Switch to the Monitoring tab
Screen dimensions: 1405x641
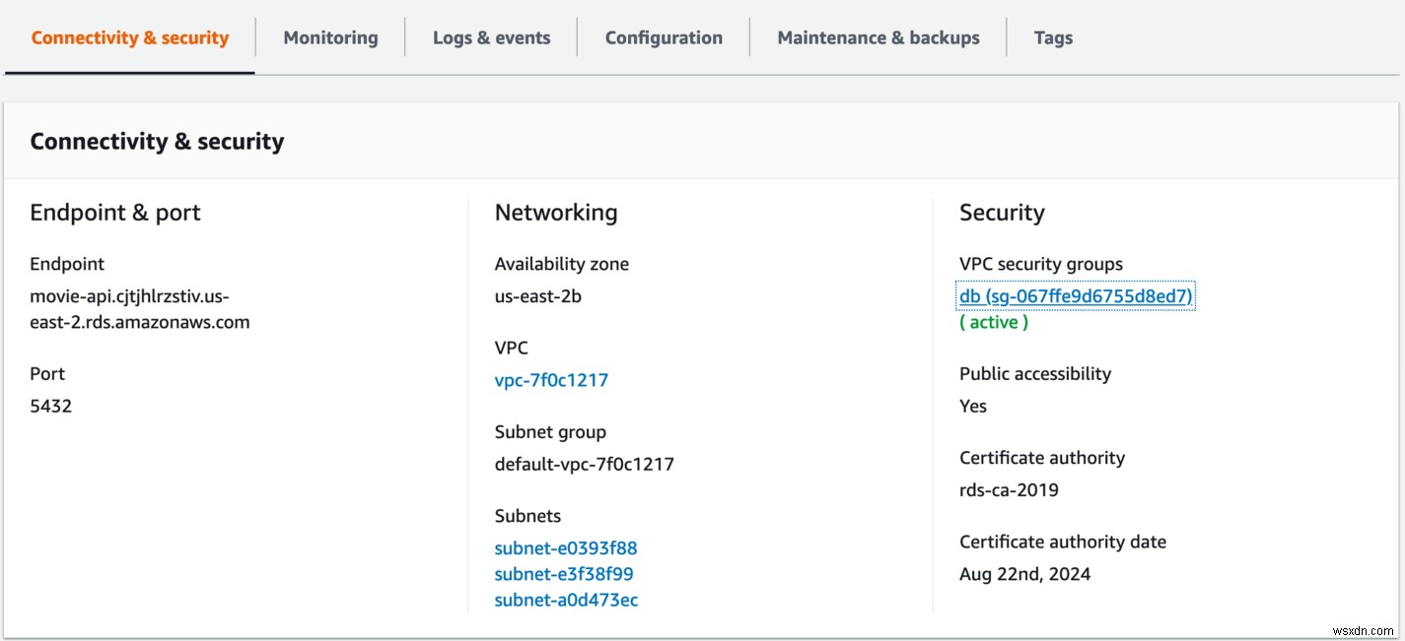(329, 37)
